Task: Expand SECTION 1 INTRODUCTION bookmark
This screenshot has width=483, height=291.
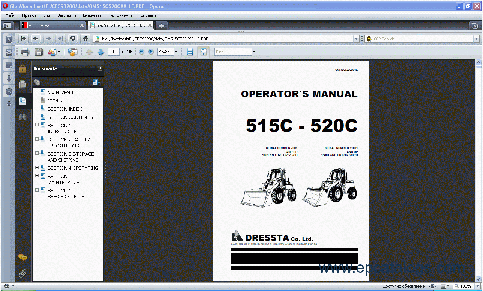Action: [x=37, y=125]
